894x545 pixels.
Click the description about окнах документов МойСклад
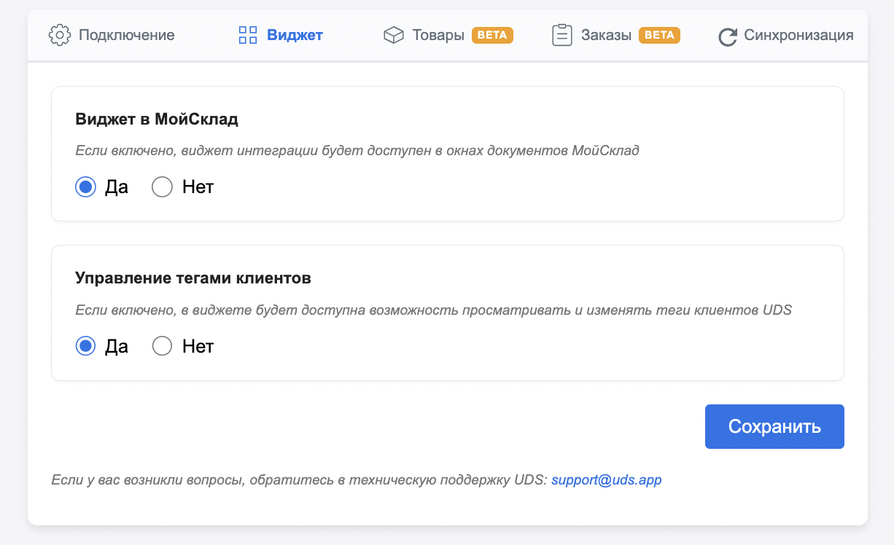(357, 151)
